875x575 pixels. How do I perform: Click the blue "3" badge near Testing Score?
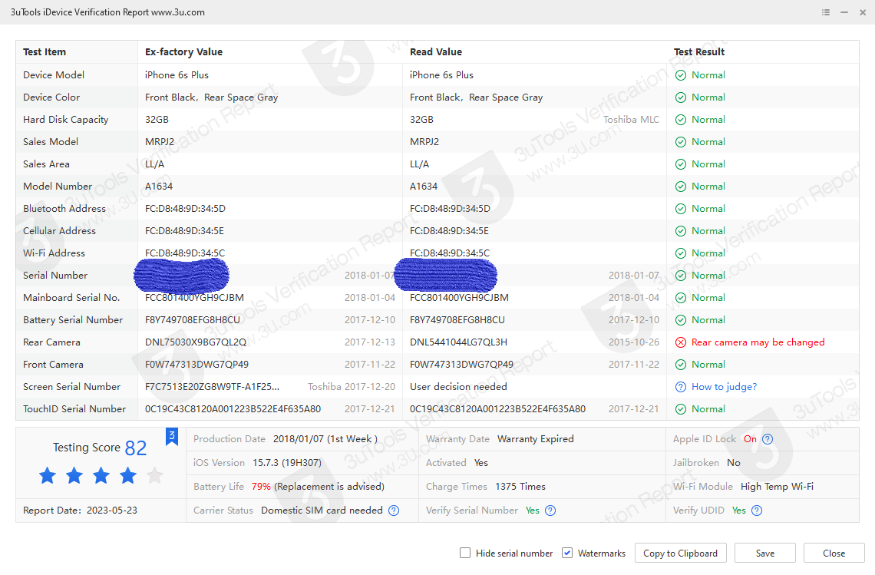(x=172, y=435)
